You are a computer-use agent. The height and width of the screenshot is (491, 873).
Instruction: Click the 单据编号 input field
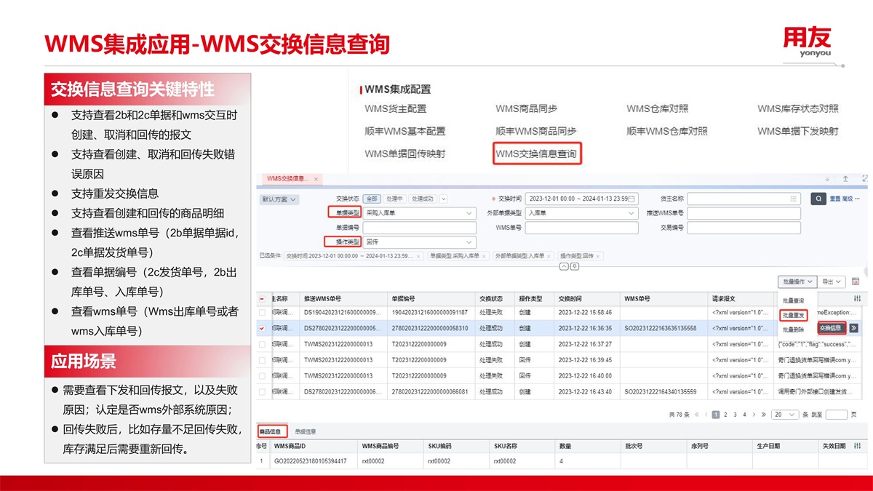pyautogui.click(x=418, y=228)
